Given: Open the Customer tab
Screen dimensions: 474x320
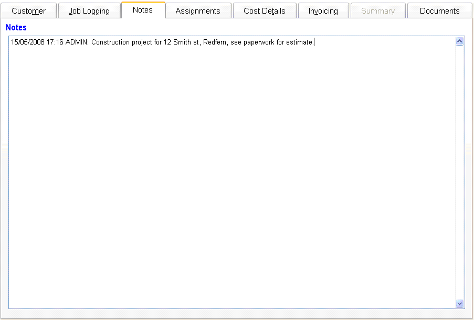Looking at the screenshot, I should click(x=28, y=11).
